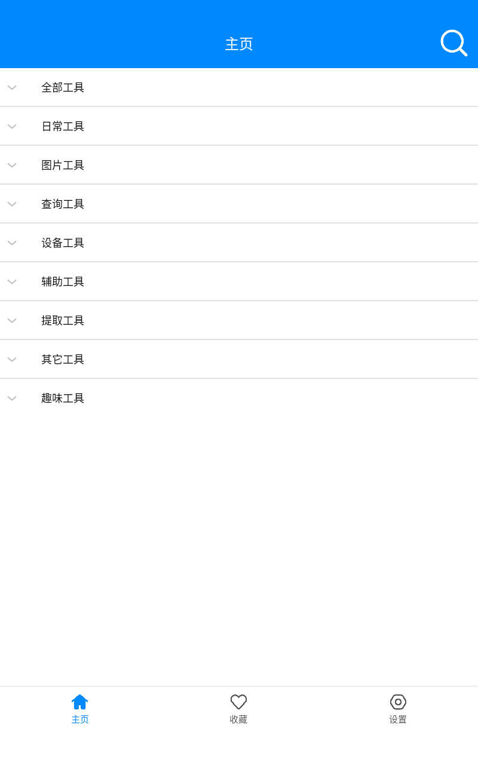The height and width of the screenshot is (765, 478).
Task: Expand chevron beside 提取工具
Action: [x=12, y=321]
